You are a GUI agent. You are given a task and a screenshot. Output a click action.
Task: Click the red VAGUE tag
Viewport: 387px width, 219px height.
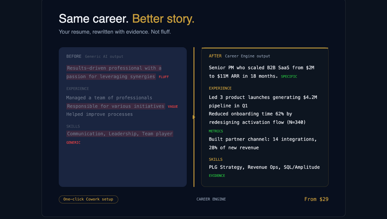coord(173,107)
